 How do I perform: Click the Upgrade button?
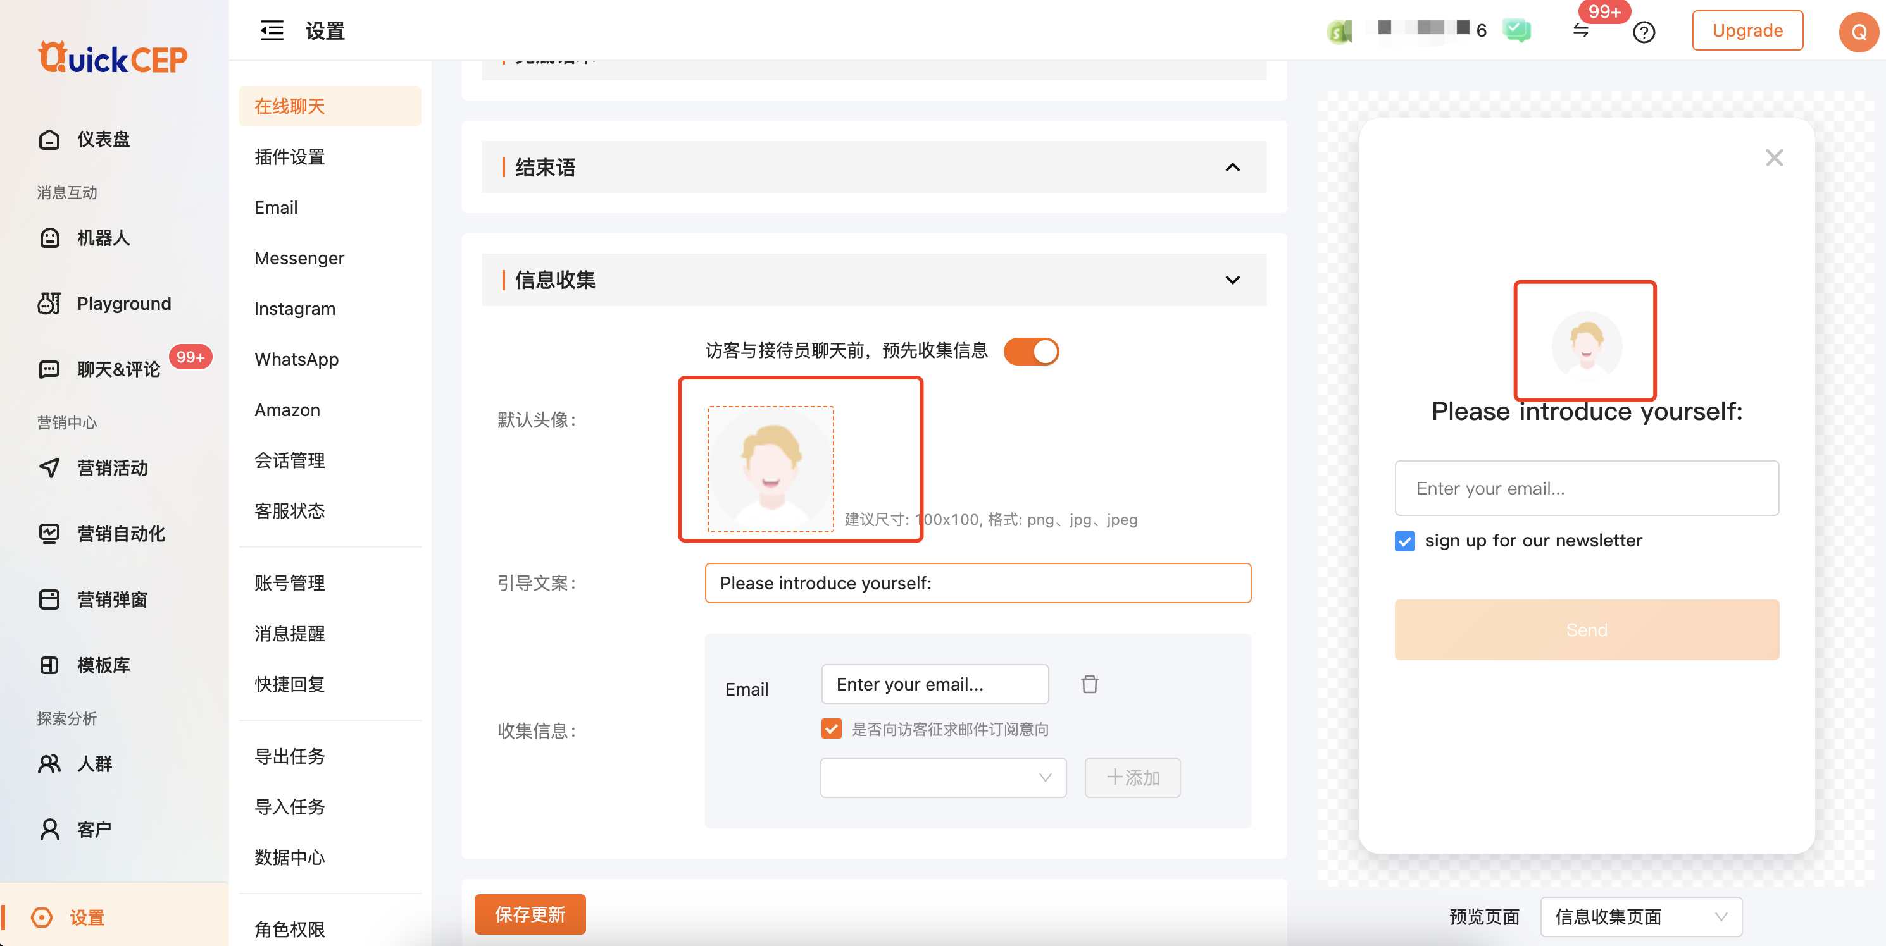(x=1747, y=31)
